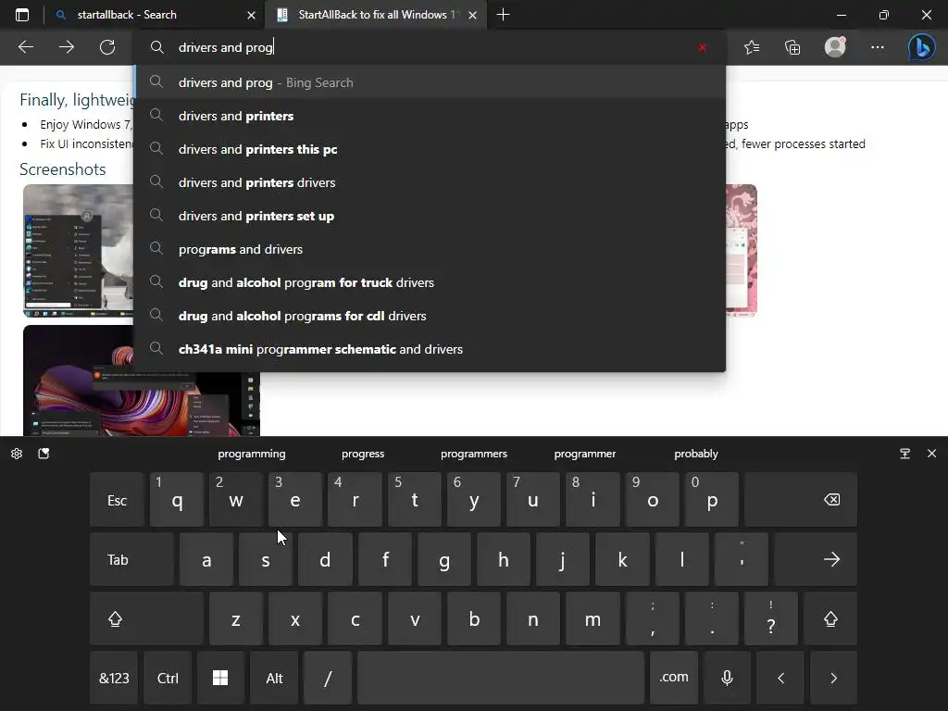The width and height of the screenshot is (948, 711).
Task: Tap the Windows logo key
Action: tap(220, 678)
